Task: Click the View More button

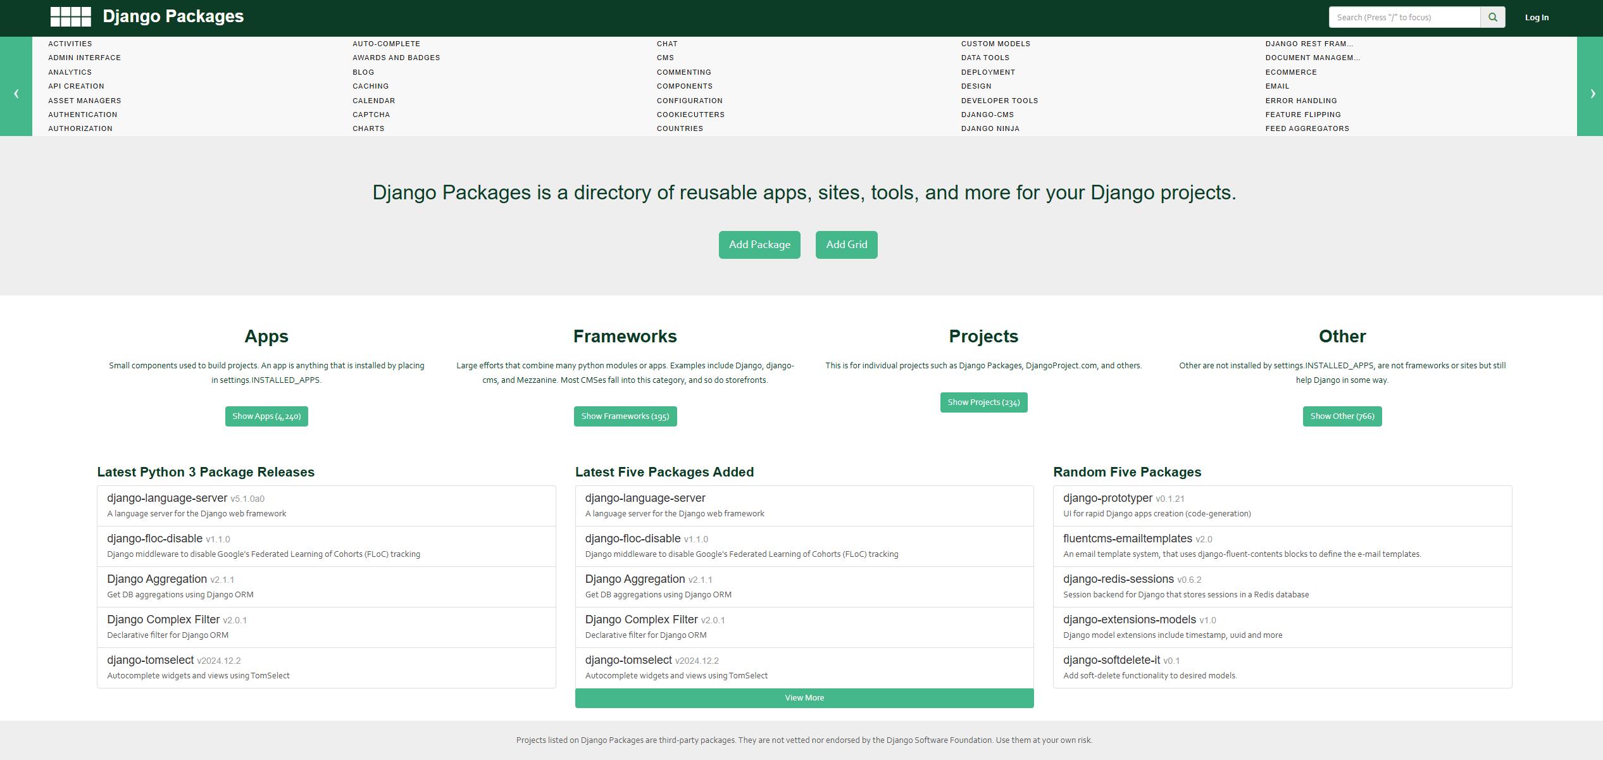Action: click(804, 698)
